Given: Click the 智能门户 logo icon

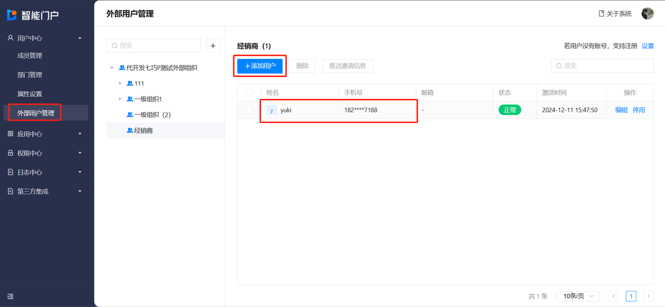Looking at the screenshot, I should (12, 15).
